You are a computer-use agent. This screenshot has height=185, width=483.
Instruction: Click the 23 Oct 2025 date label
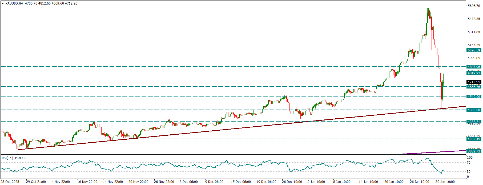10,182
